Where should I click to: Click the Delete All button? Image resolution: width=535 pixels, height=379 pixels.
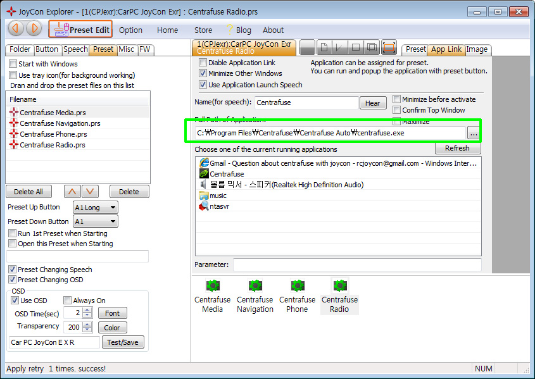tap(28, 192)
